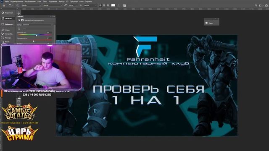
Task: Open the workspace switcher icon
Action: [261, 5]
